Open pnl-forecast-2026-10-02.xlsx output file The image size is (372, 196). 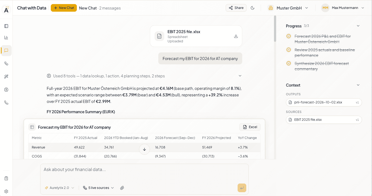tap(324, 102)
